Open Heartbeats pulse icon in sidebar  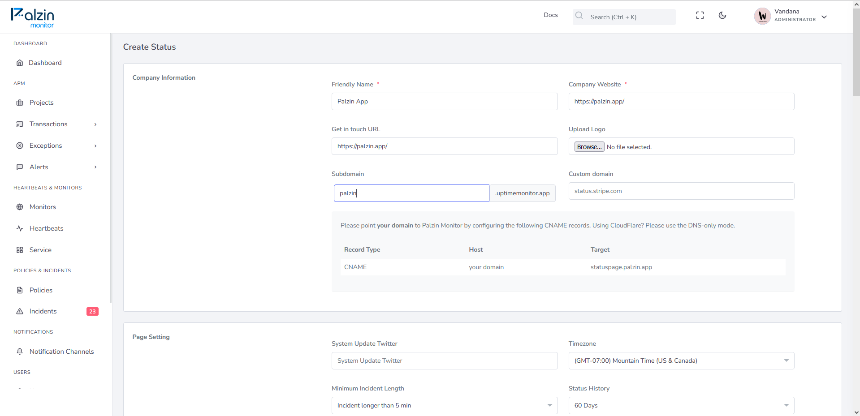(20, 228)
